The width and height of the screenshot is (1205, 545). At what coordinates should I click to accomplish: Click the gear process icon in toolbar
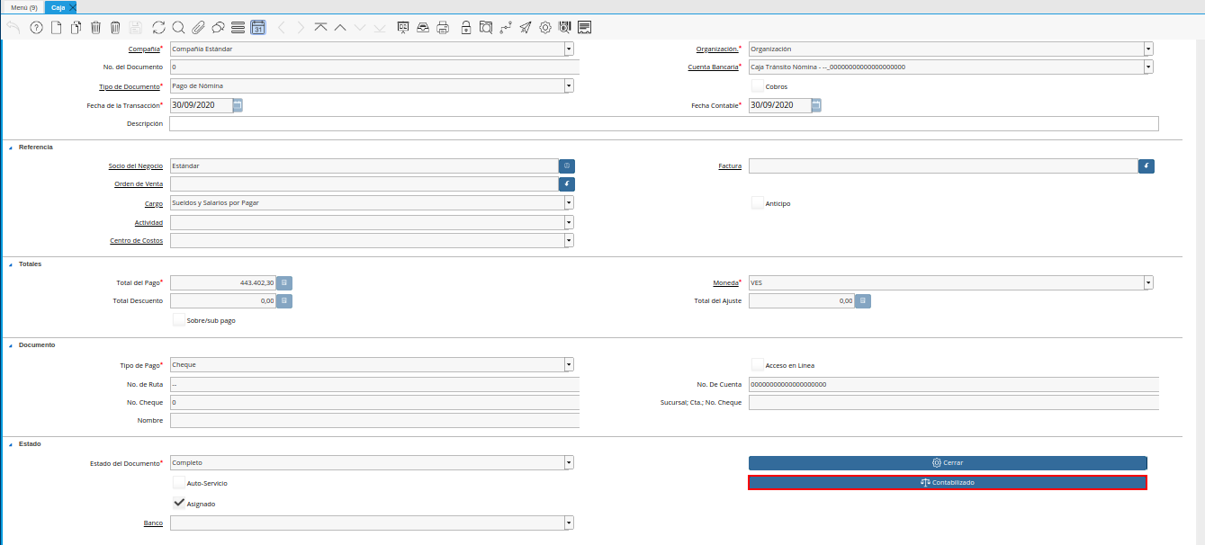545,28
